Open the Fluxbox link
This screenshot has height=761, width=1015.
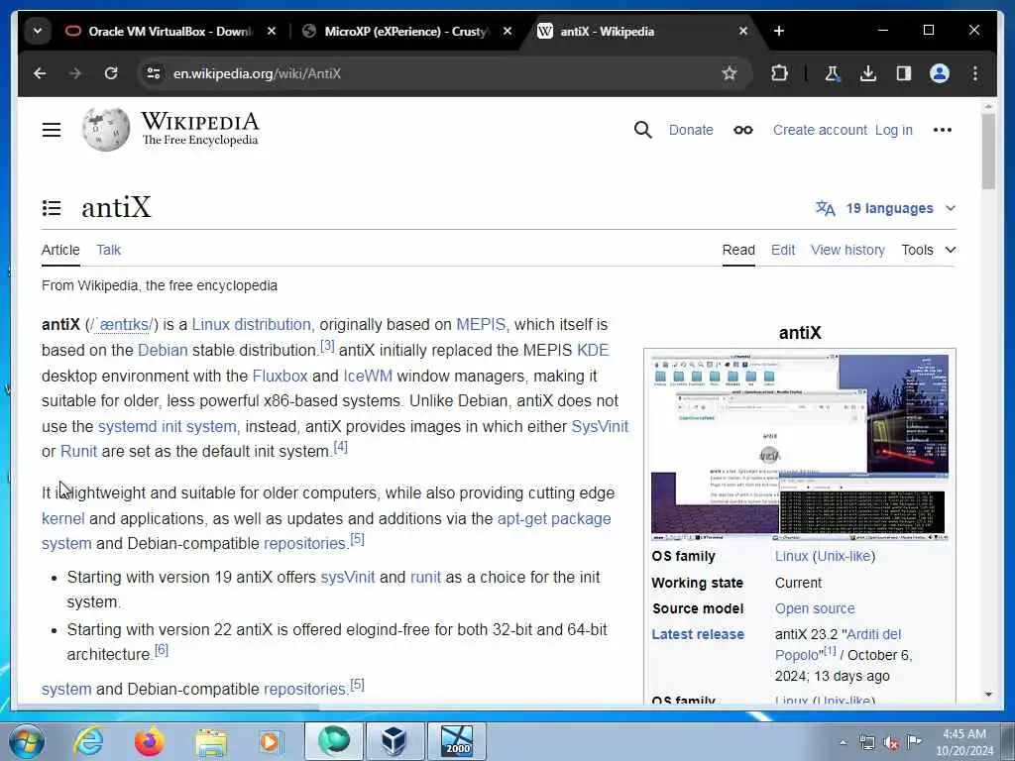[x=280, y=376]
